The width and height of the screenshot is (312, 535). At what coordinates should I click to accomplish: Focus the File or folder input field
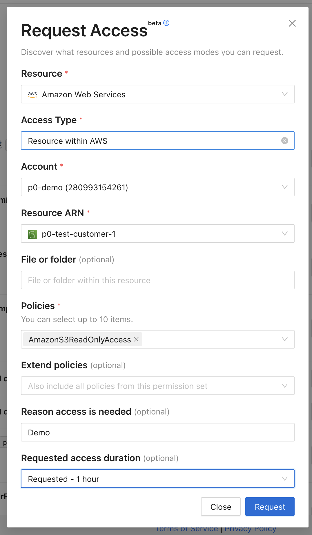[158, 280]
